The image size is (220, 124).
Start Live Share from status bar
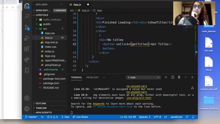click(80, 117)
